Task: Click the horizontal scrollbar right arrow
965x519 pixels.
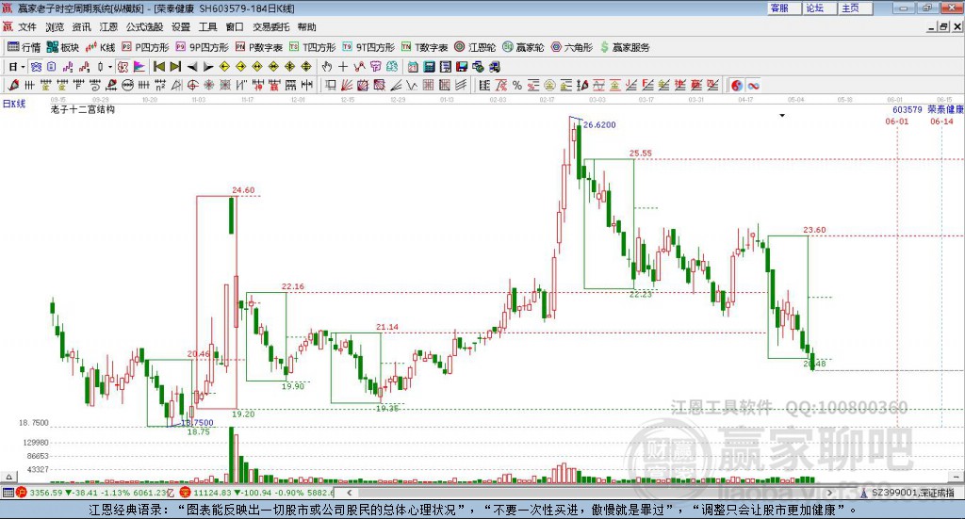Action: tap(829, 493)
